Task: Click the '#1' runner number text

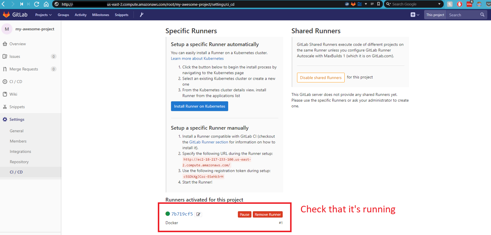Action: pyautogui.click(x=281, y=223)
